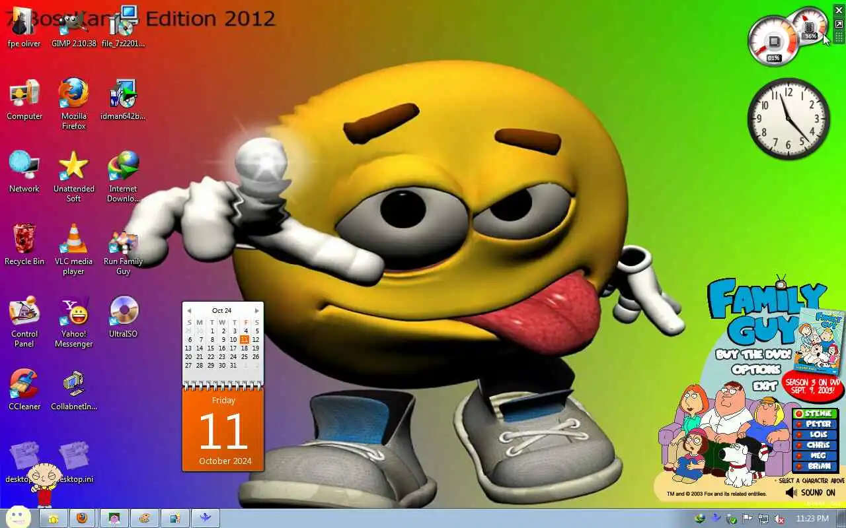Click the CPU usage dial showing 01%
The image size is (846, 528).
(x=773, y=42)
